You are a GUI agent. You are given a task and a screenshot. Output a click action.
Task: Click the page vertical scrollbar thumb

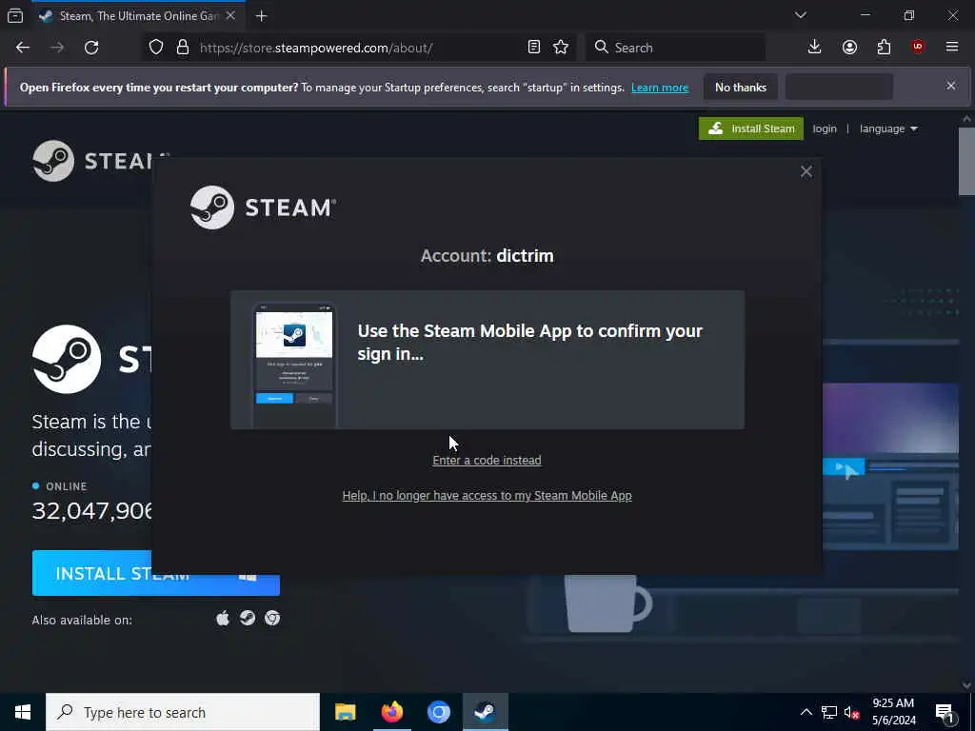(966, 162)
